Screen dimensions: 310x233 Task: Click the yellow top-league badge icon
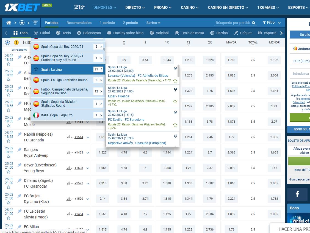[16, 42]
